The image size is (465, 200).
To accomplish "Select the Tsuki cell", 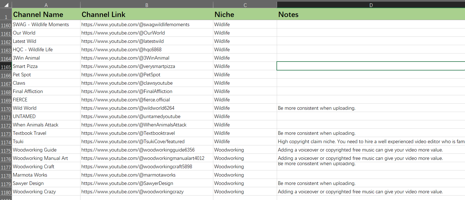I will click(x=46, y=141).
